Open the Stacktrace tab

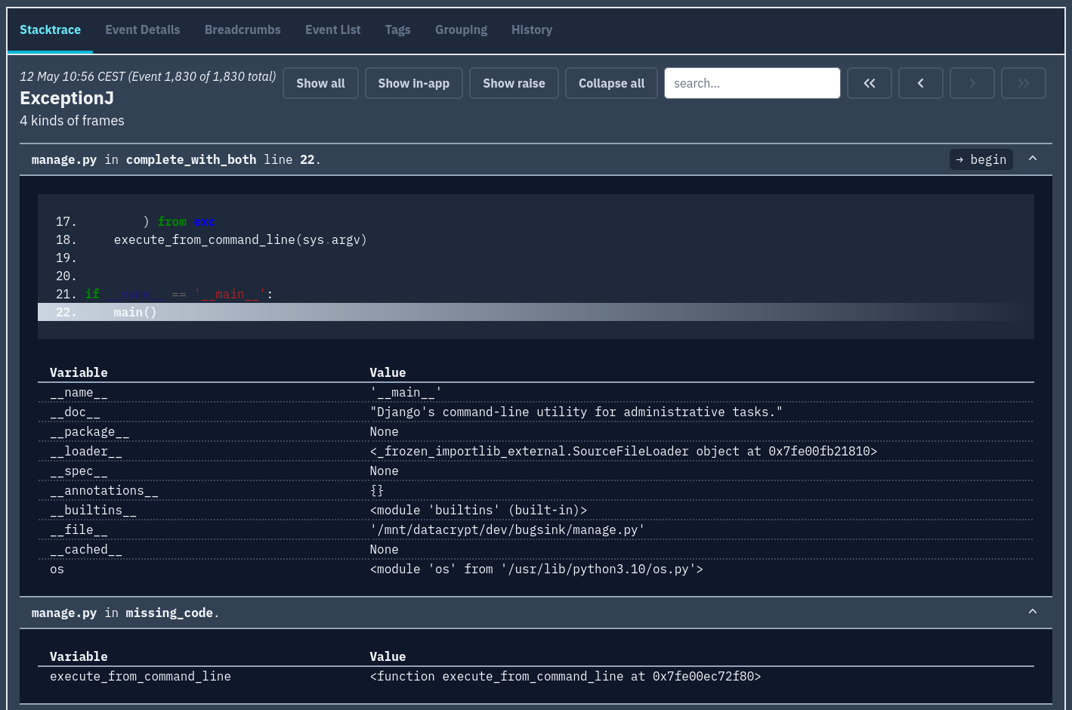coord(50,30)
